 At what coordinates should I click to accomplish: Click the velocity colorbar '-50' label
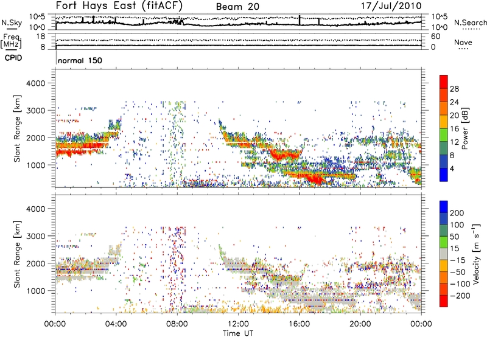pos(458,272)
